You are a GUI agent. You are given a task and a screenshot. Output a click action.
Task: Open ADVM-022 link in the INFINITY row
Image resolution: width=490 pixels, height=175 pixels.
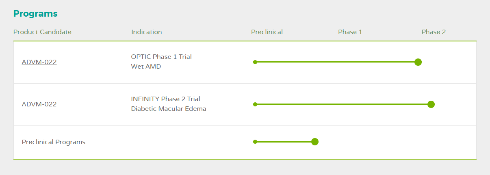39,104
